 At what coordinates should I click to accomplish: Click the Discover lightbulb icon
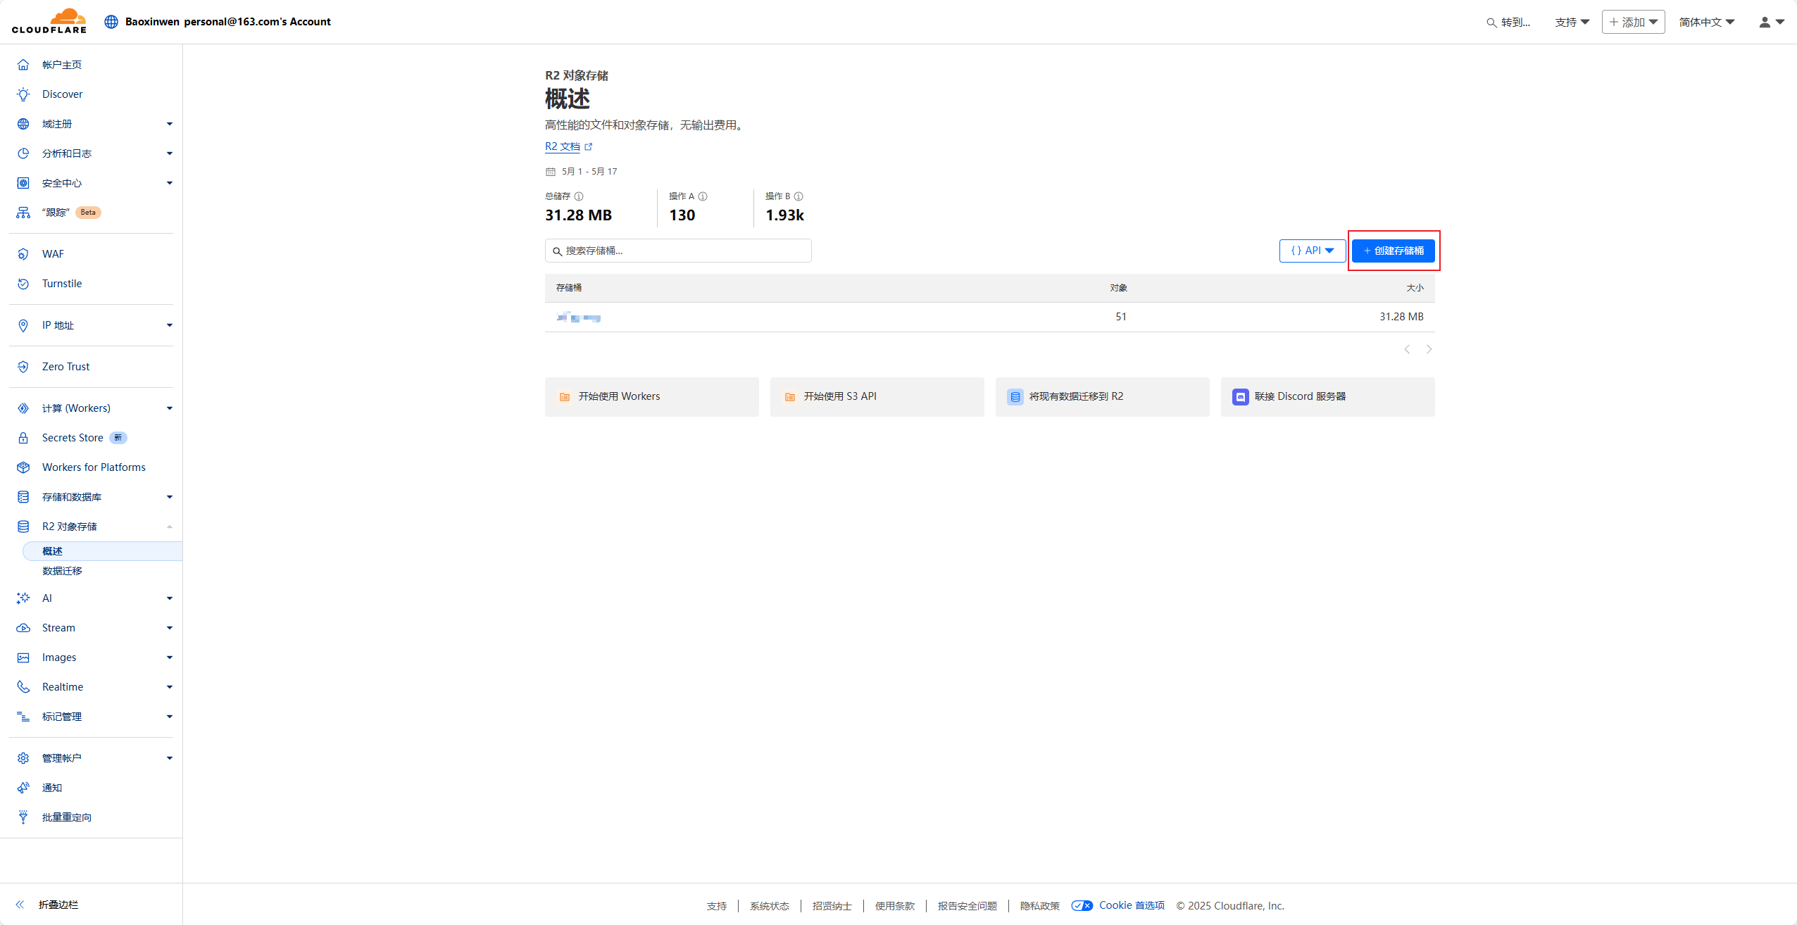tap(23, 94)
